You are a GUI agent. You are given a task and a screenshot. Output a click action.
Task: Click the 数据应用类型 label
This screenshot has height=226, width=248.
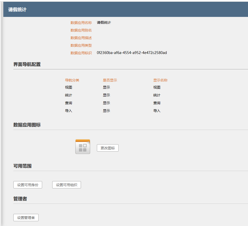81,46
